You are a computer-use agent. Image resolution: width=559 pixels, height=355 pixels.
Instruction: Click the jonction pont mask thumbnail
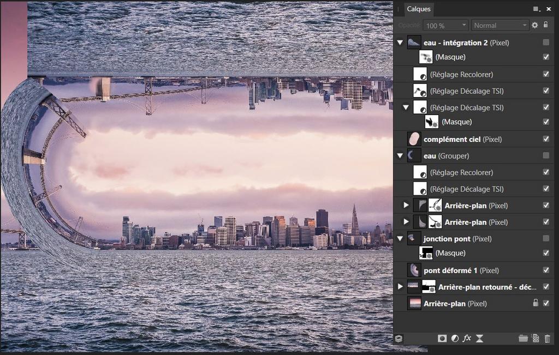tap(426, 253)
